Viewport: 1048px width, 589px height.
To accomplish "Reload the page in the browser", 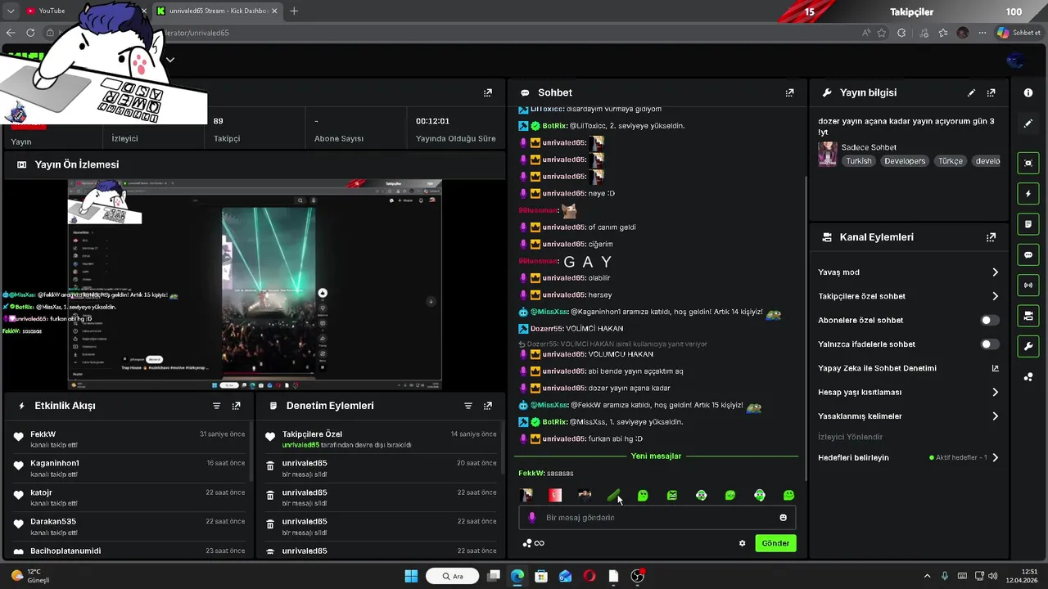I will tap(30, 33).
